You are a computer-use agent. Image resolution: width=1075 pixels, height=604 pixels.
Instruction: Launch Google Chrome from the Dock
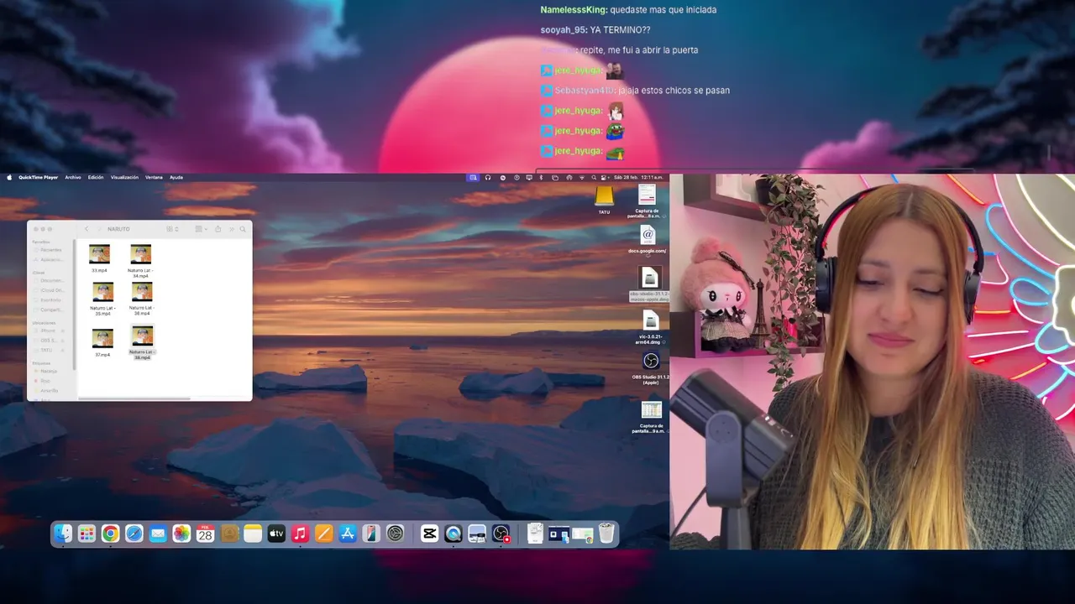coord(110,534)
